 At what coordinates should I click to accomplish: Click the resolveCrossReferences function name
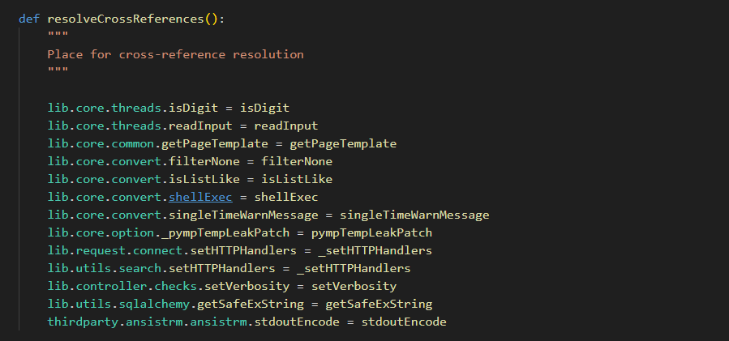126,19
